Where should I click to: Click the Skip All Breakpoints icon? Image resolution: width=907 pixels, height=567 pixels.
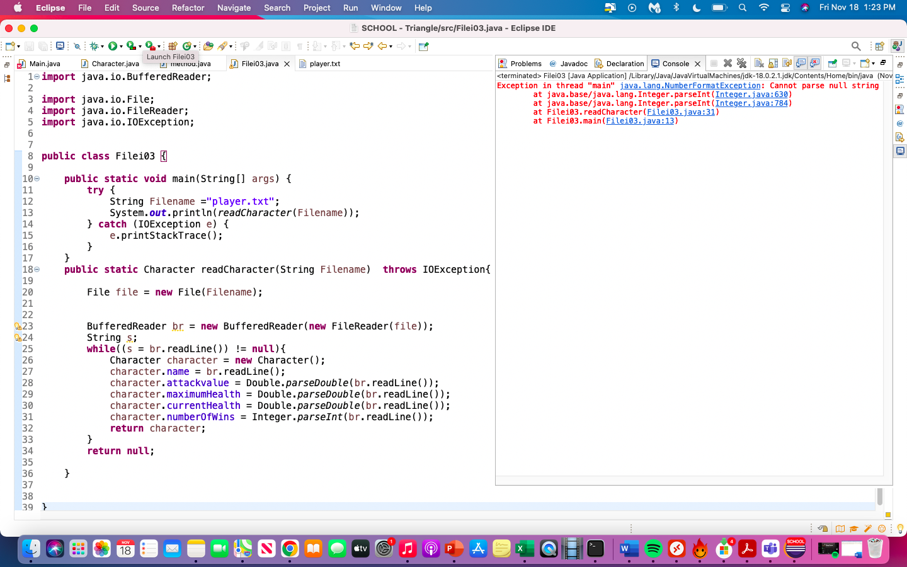[x=77, y=46]
